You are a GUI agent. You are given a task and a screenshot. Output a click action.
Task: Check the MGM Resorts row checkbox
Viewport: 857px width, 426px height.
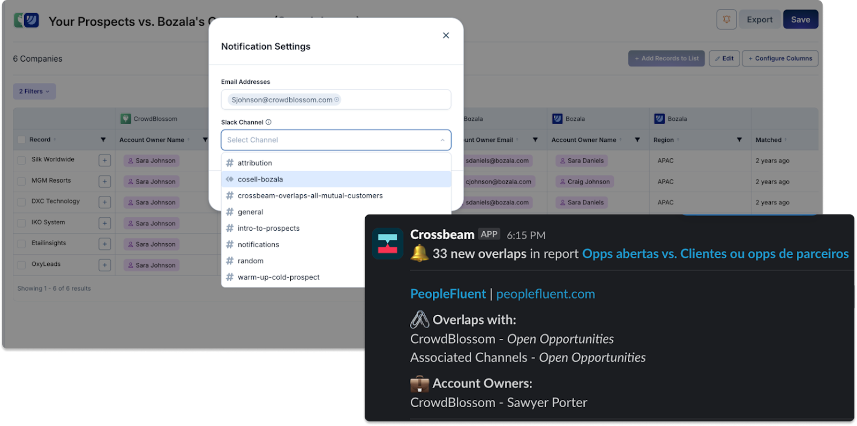(21, 181)
